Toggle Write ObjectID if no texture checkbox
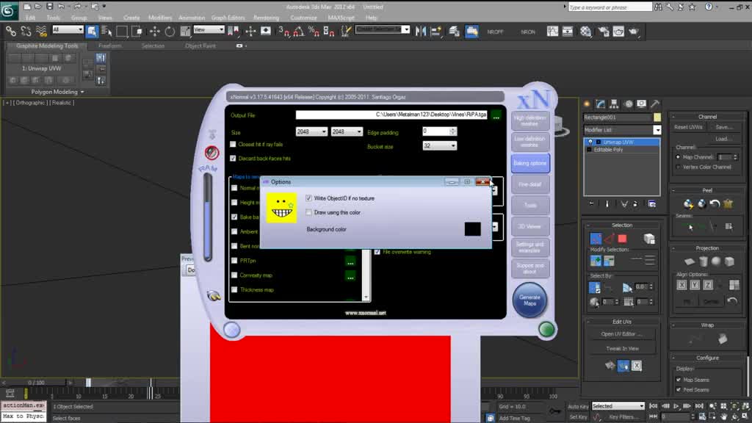This screenshot has height=423, width=752. 309,198
